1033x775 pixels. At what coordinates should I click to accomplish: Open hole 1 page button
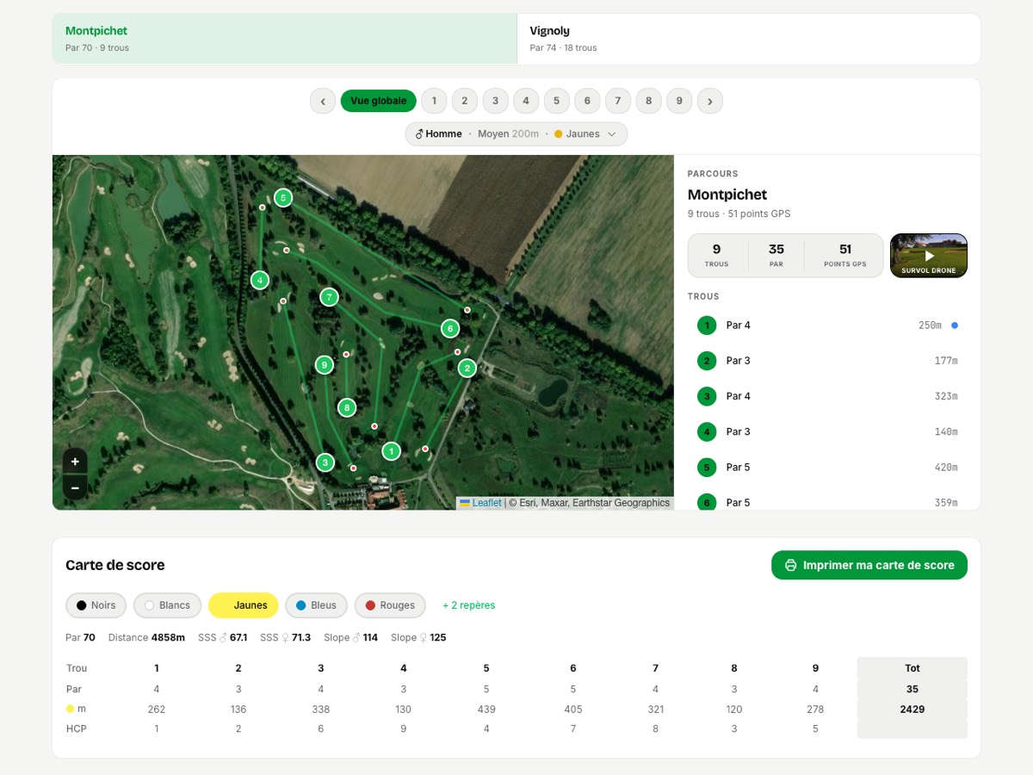[434, 101]
